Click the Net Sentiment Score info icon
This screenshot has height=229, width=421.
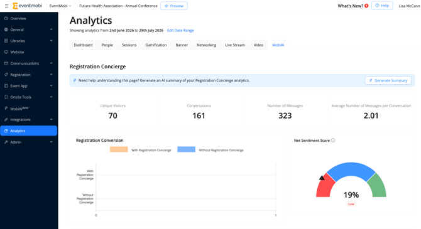coord(333,141)
